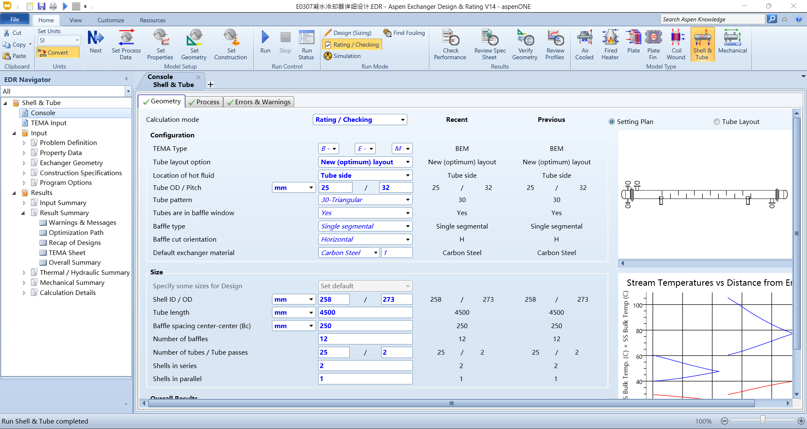The height and width of the screenshot is (429, 807).
Task: Expand the Problem Definition tree node
Action: (24, 143)
